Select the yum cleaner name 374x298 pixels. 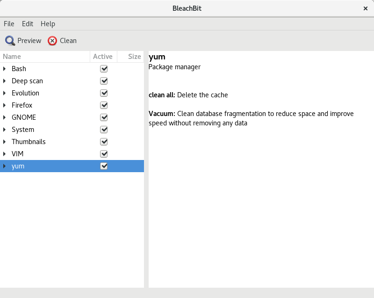click(18, 166)
